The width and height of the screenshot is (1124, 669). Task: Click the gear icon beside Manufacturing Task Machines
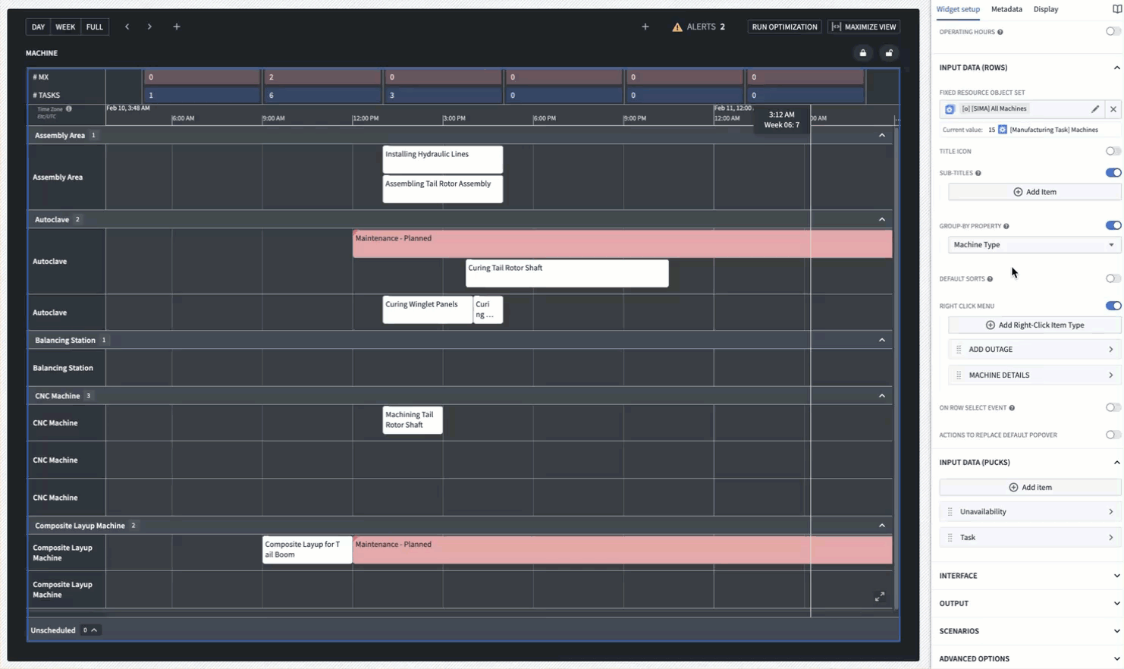click(x=1002, y=129)
